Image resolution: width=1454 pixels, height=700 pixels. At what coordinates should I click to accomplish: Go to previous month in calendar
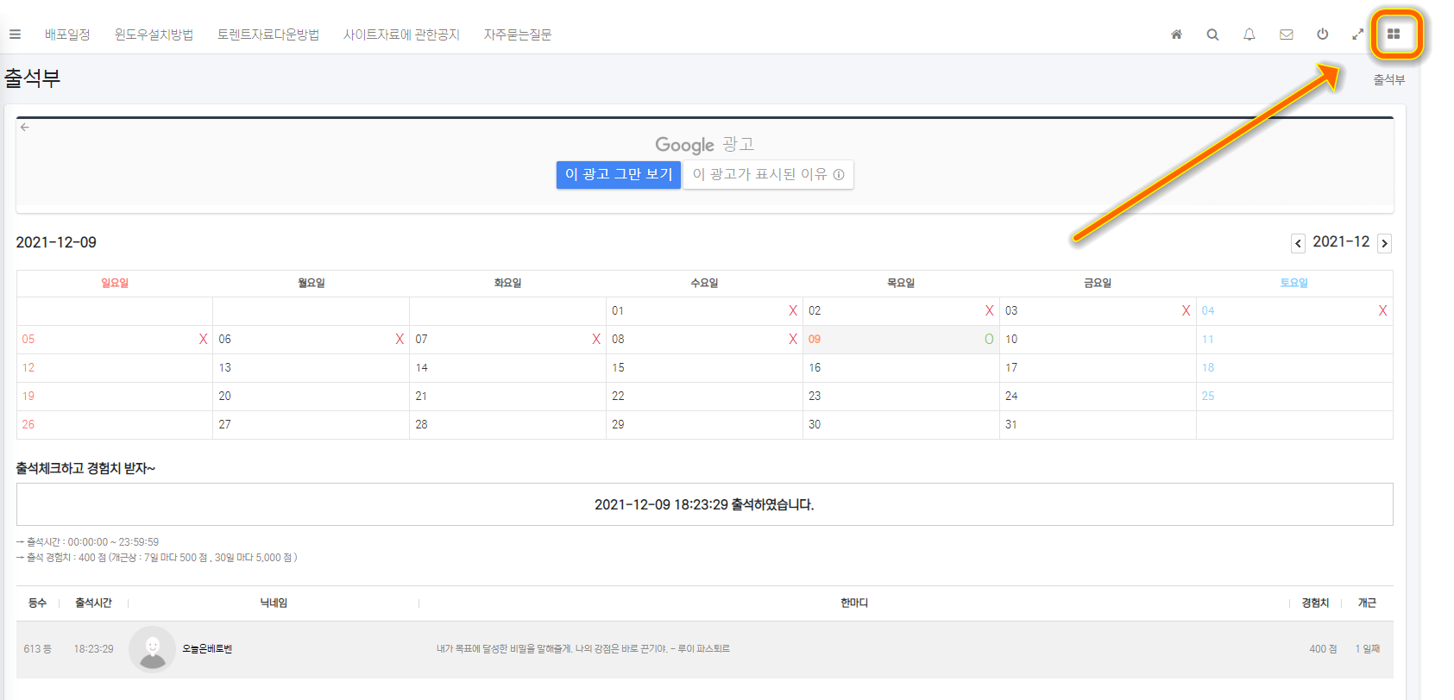coord(1298,243)
